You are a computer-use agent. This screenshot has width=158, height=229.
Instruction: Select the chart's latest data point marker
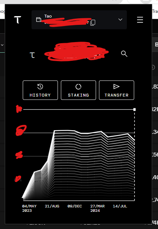point(135,109)
